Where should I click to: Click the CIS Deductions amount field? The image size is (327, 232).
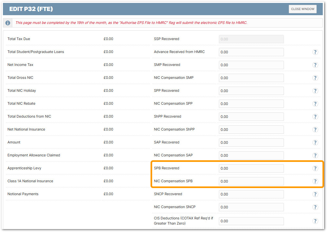[x=251, y=221]
